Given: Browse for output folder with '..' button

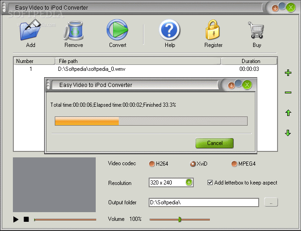Looking at the screenshot, I should pyautogui.click(x=271, y=202).
